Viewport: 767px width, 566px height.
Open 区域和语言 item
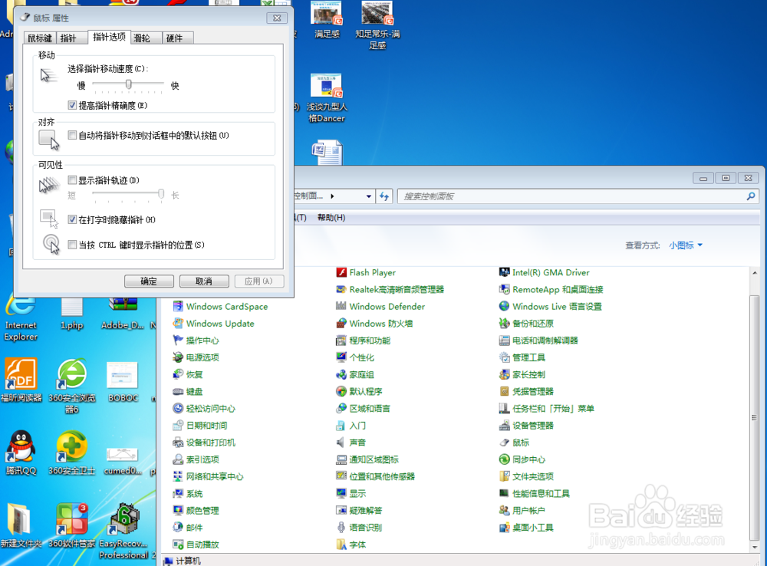click(x=363, y=409)
